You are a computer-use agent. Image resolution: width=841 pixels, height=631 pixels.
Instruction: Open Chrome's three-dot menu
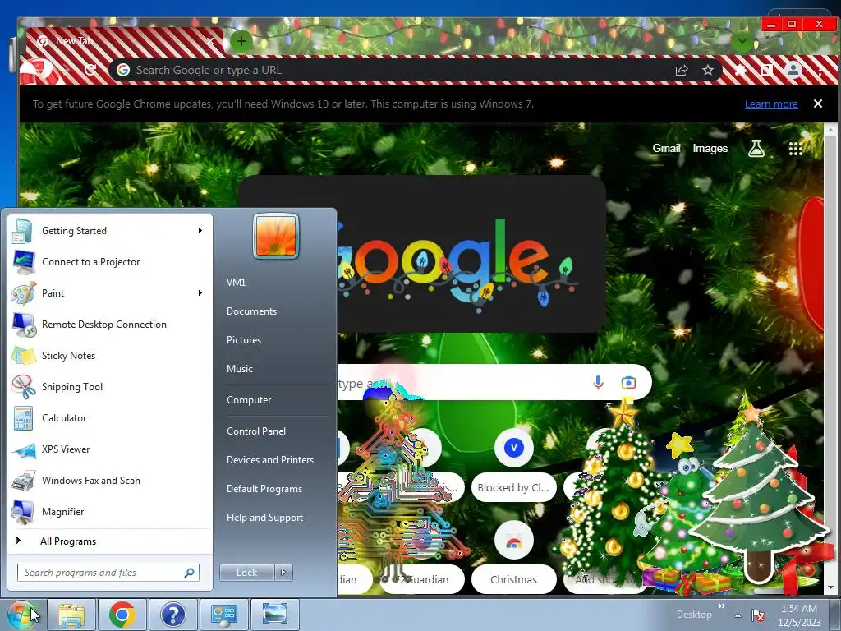pos(820,71)
